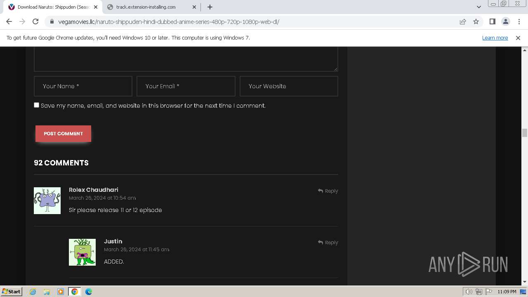Click the Your Website field
Viewport: 528px width, 297px height.
[x=289, y=86]
